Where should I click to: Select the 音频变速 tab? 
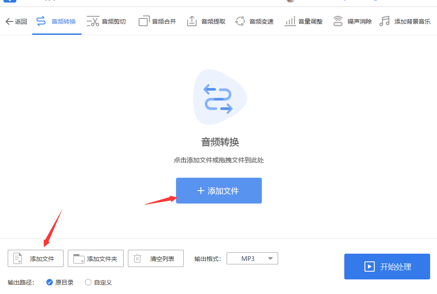(x=255, y=21)
